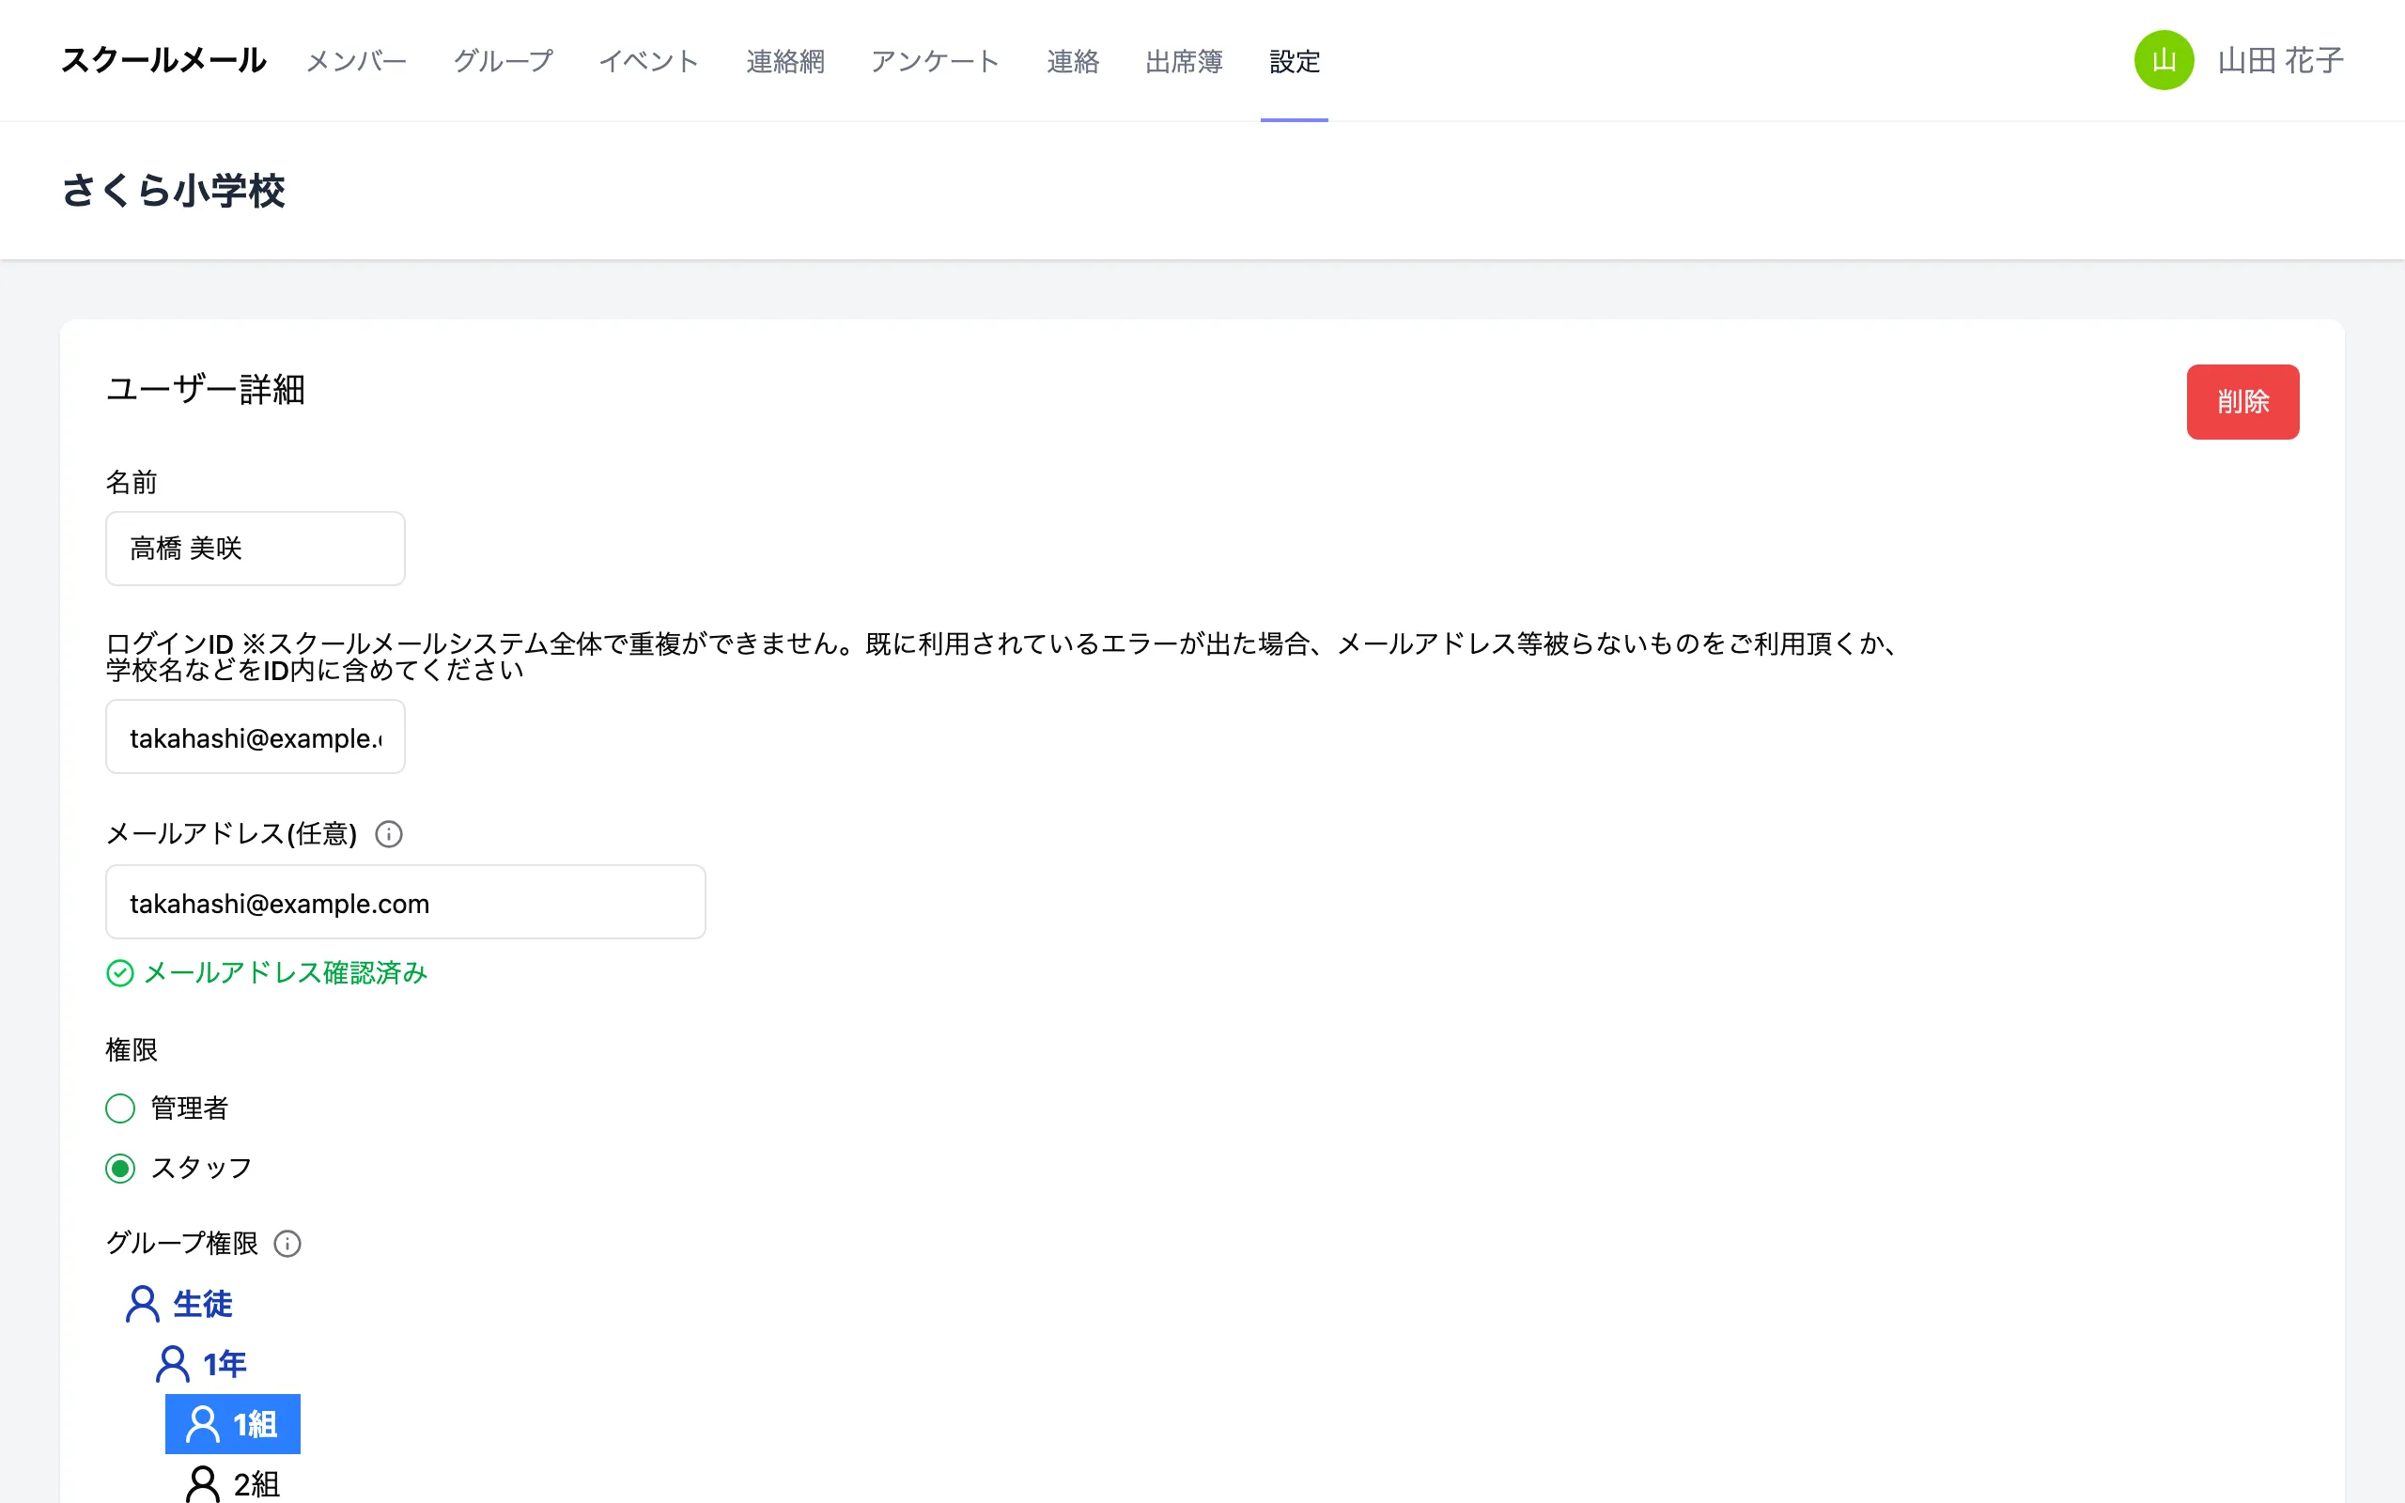Click the person icon next to 生徒

tap(142, 1304)
